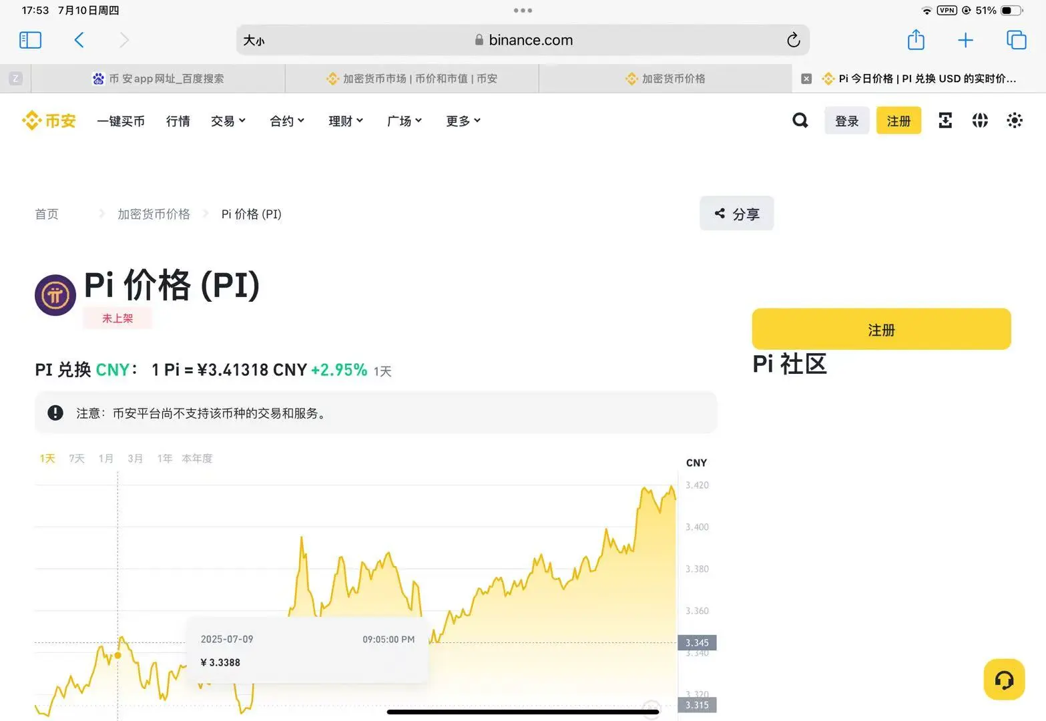Select the 7天 chart range
Image resolution: width=1046 pixels, height=721 pixels.
pos(77,459)
